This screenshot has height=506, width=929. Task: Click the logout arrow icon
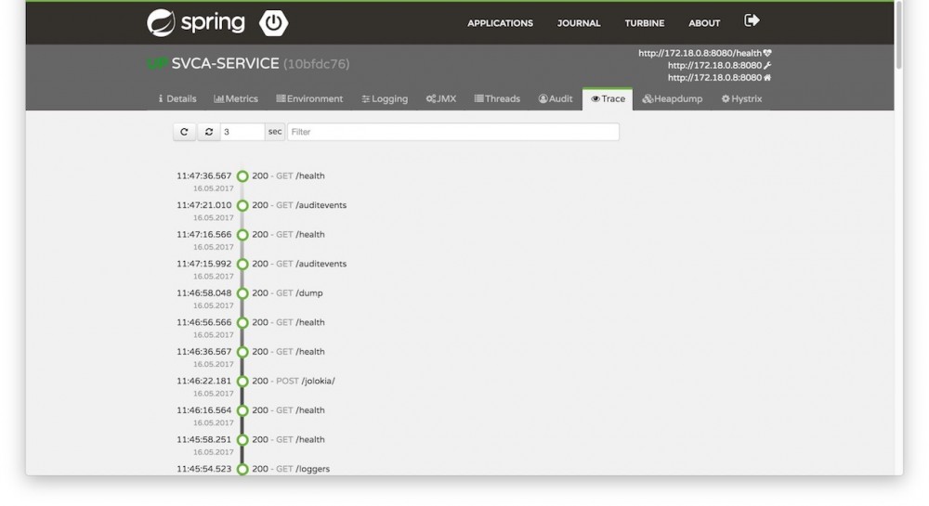[752, 20]
